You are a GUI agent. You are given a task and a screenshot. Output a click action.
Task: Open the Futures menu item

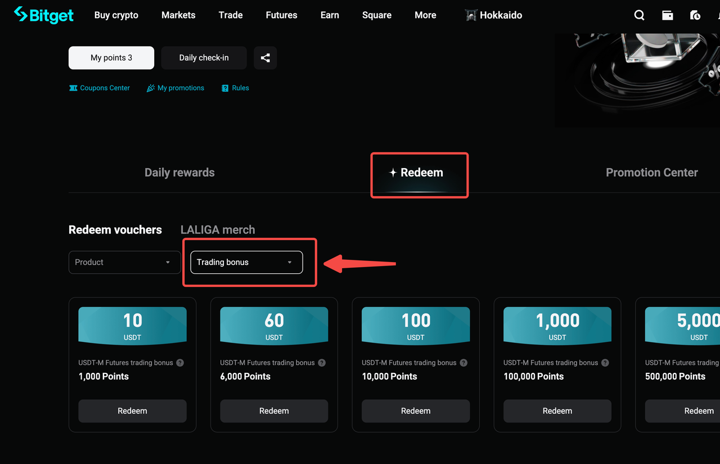click(x=281, y=15)
